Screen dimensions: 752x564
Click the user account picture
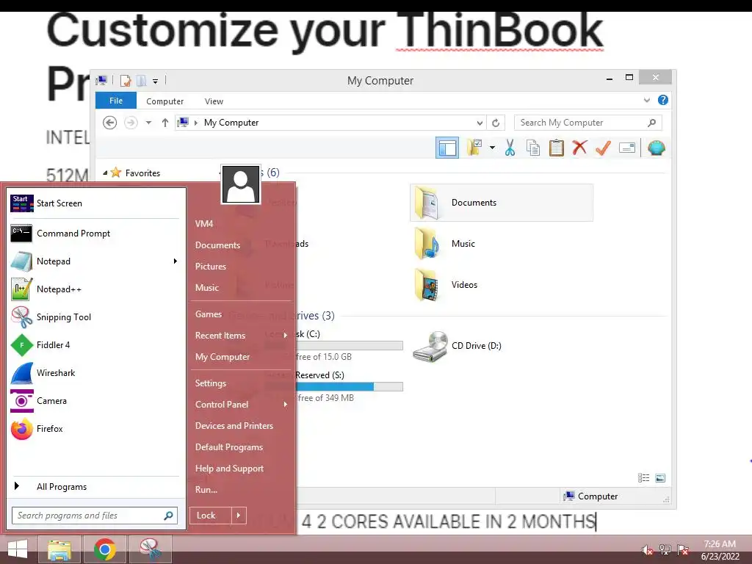tap(241, 184)
